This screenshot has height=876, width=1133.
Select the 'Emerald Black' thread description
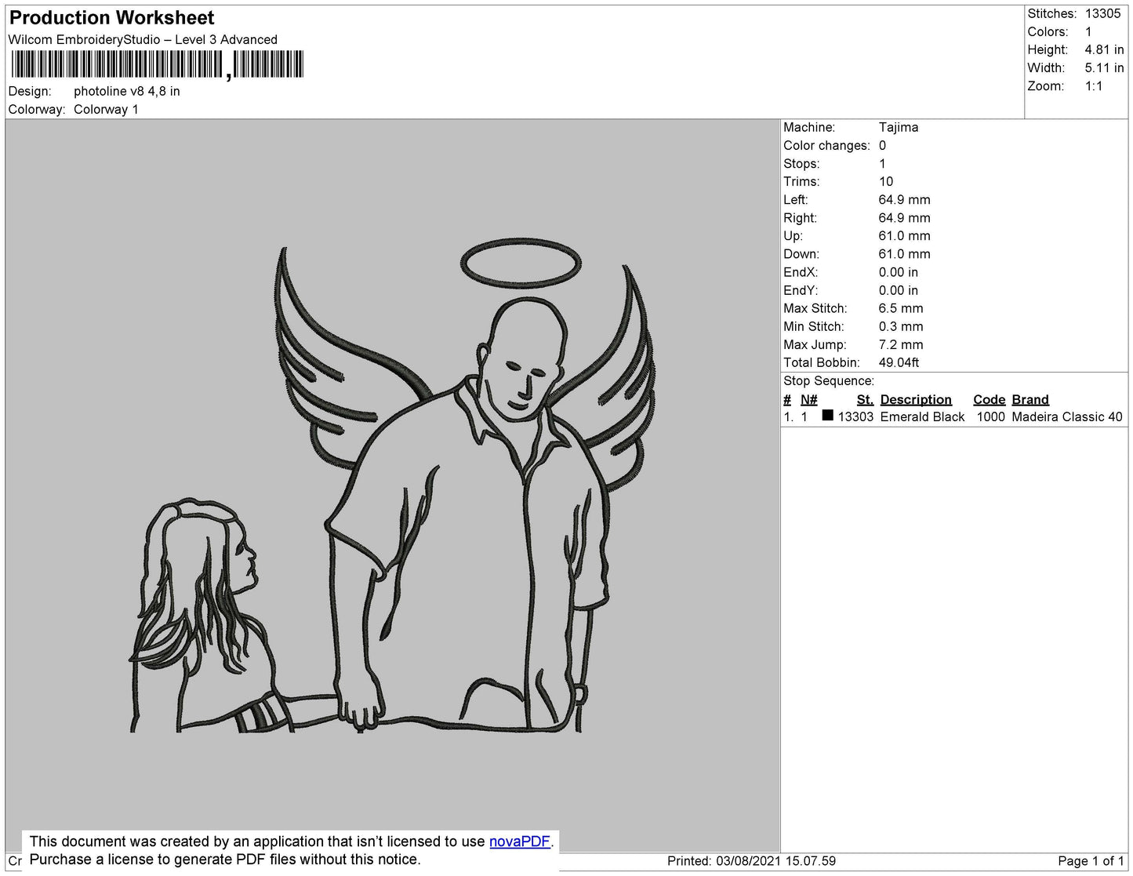(922, 417)
